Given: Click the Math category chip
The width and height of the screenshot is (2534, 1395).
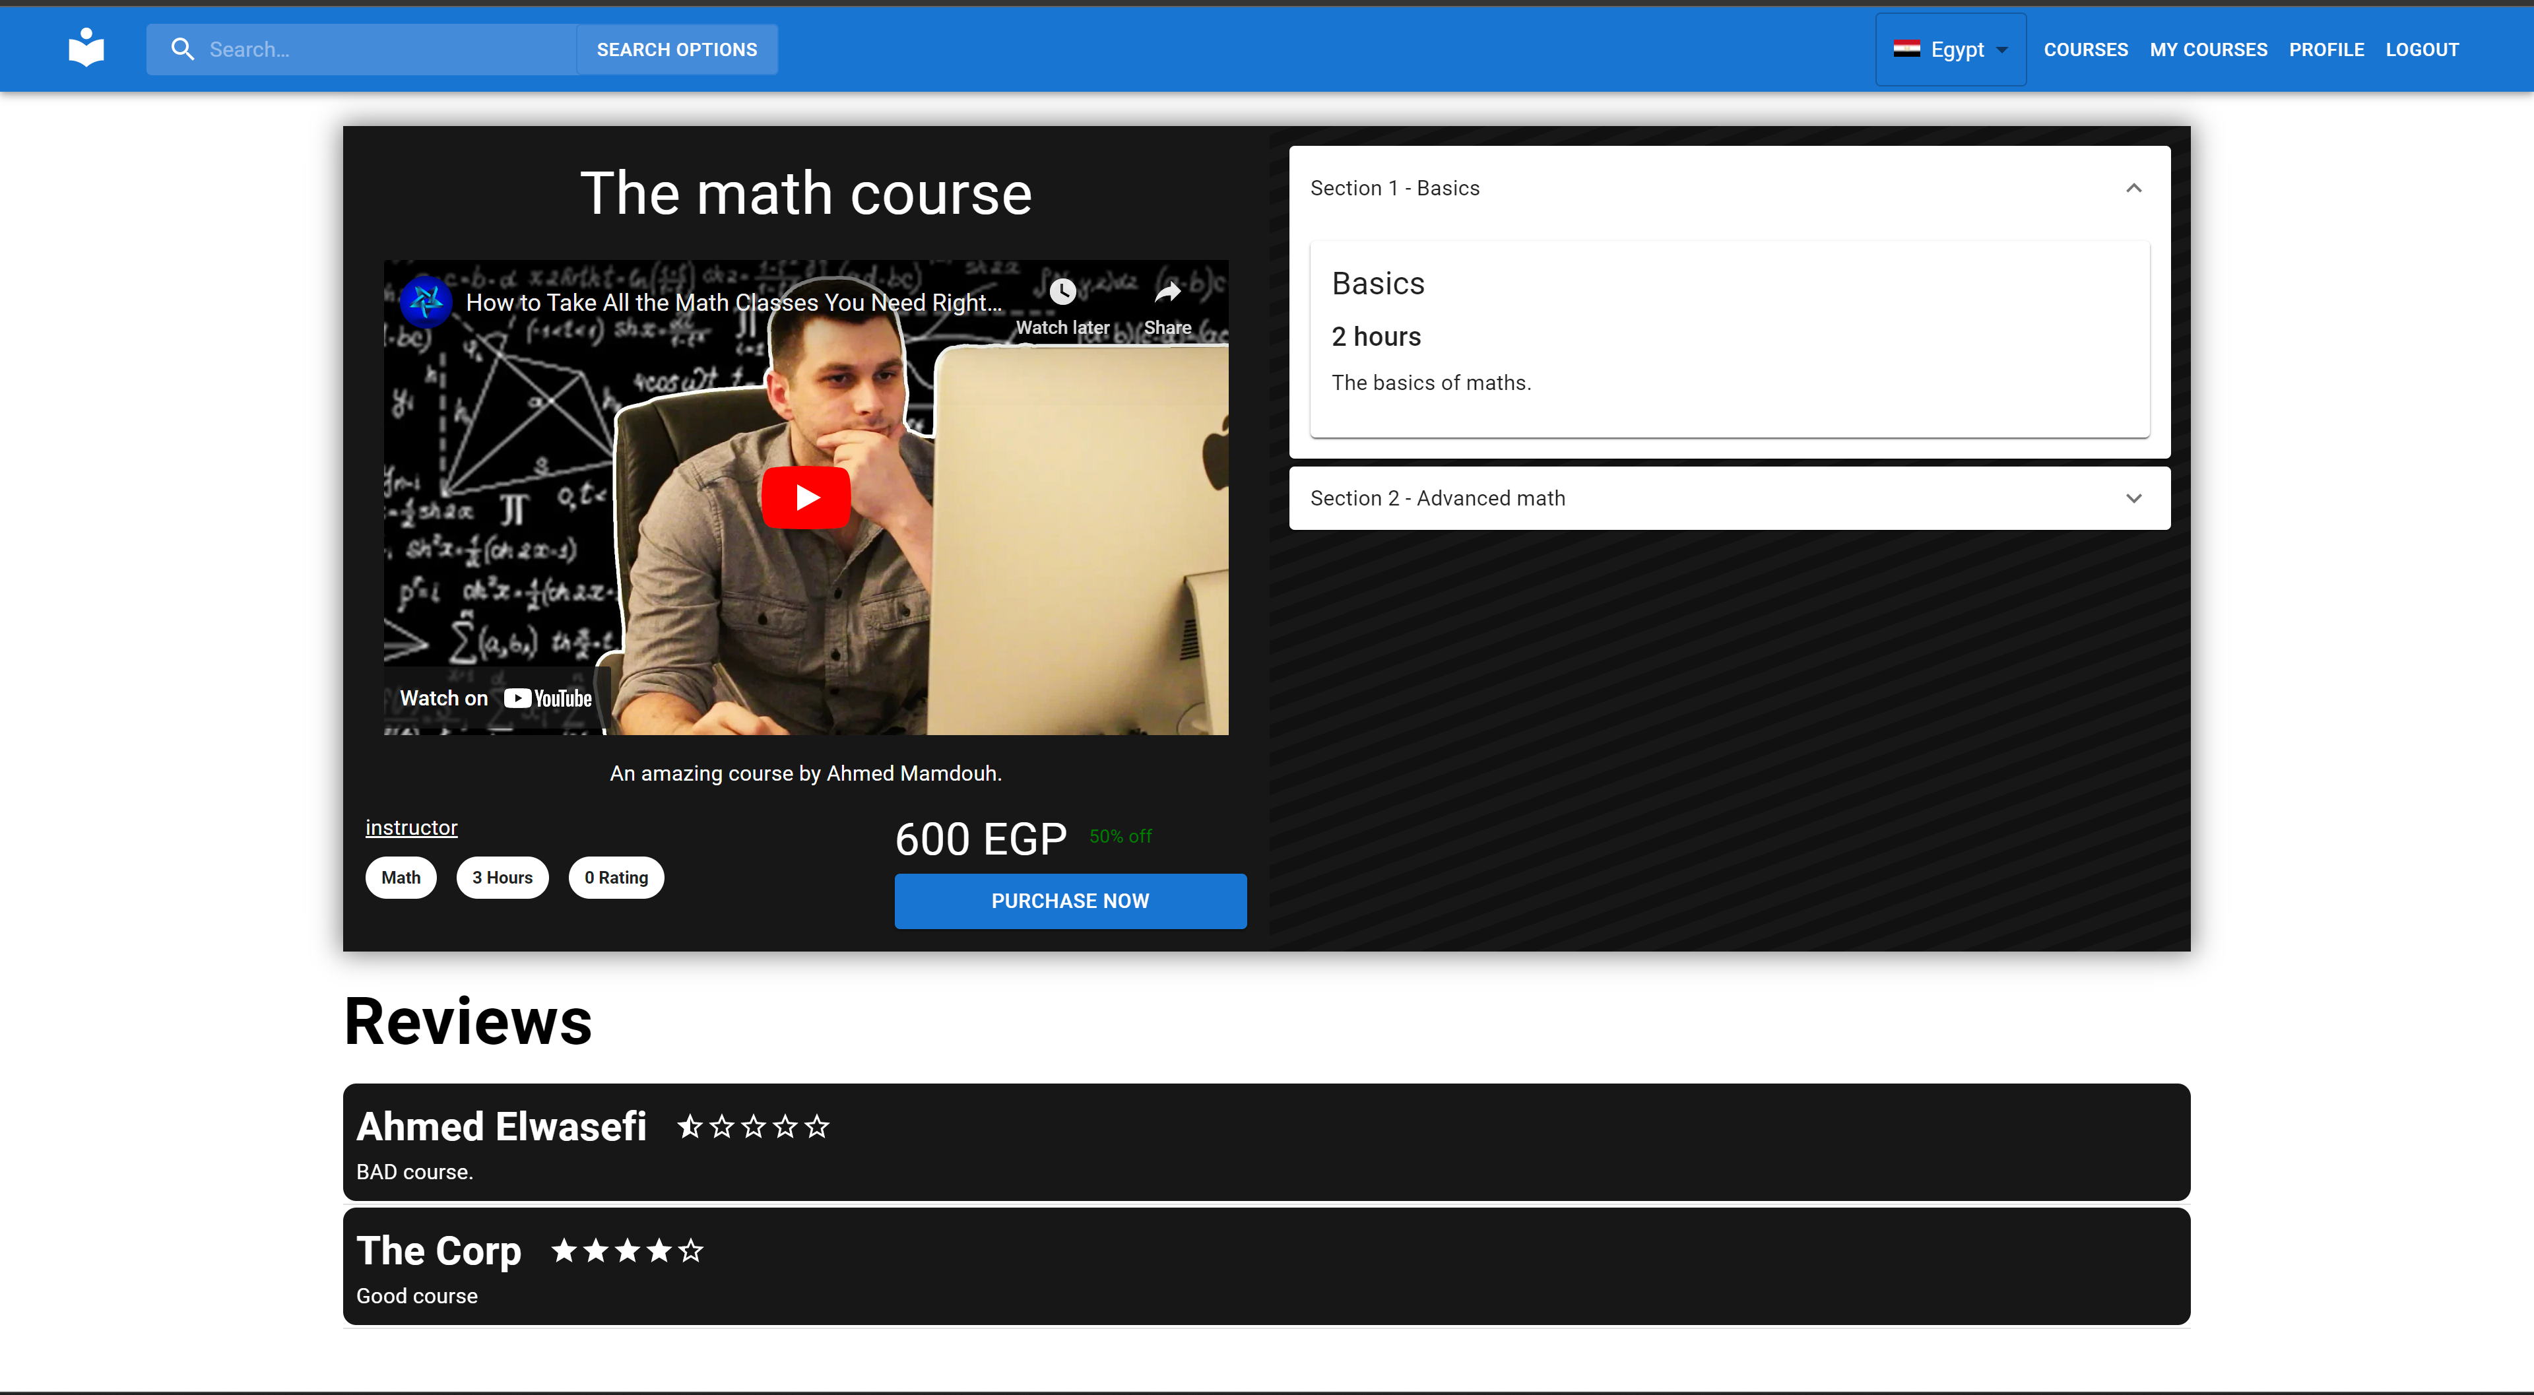Looking at the screenshot, I should pos(401,878).
